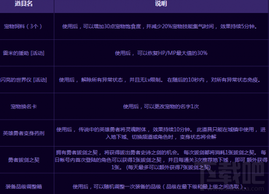Select the 闪亮的世界仪 [活动] item name
This screenshot has height=194, width=269.
click(24, 80)
